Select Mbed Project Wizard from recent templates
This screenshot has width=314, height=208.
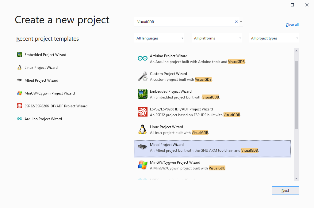point(41,80)
